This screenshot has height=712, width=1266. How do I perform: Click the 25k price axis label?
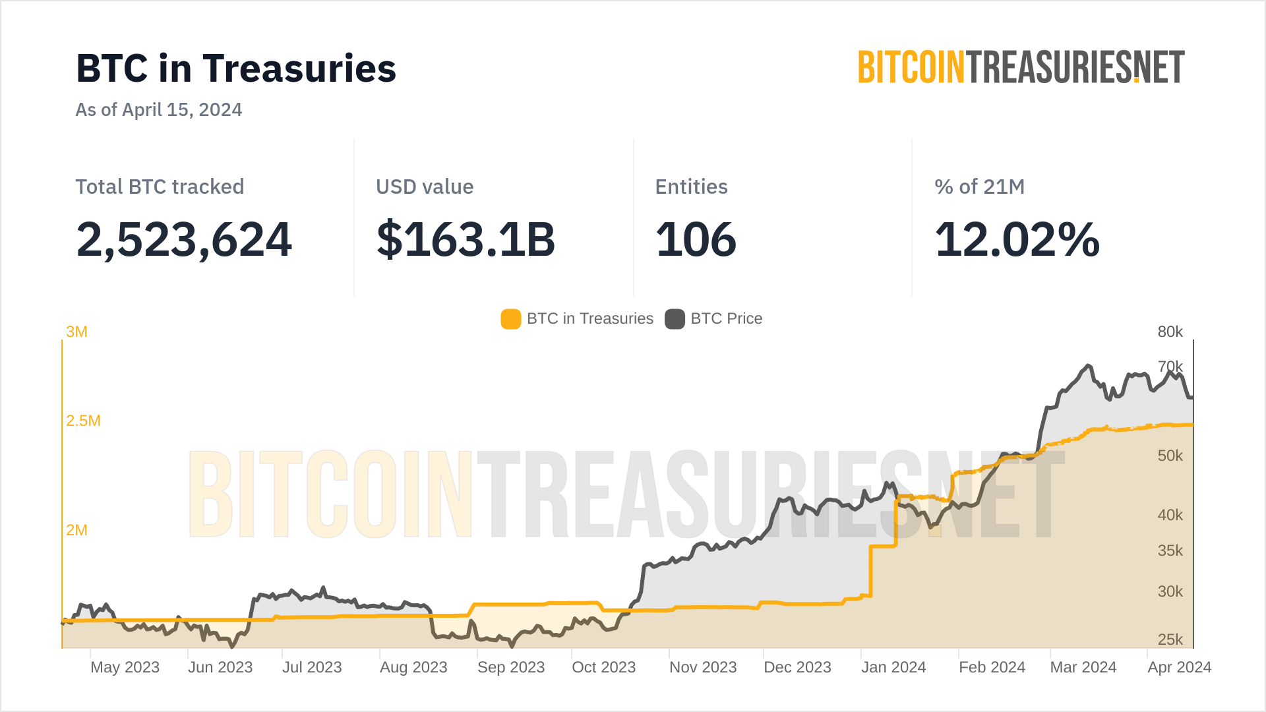coord(1170,639)
